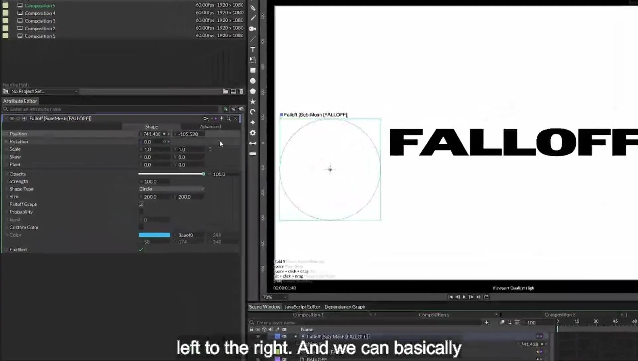Select the Rectangle shape tool
638x361 pixels.
(x=253, y=70)
